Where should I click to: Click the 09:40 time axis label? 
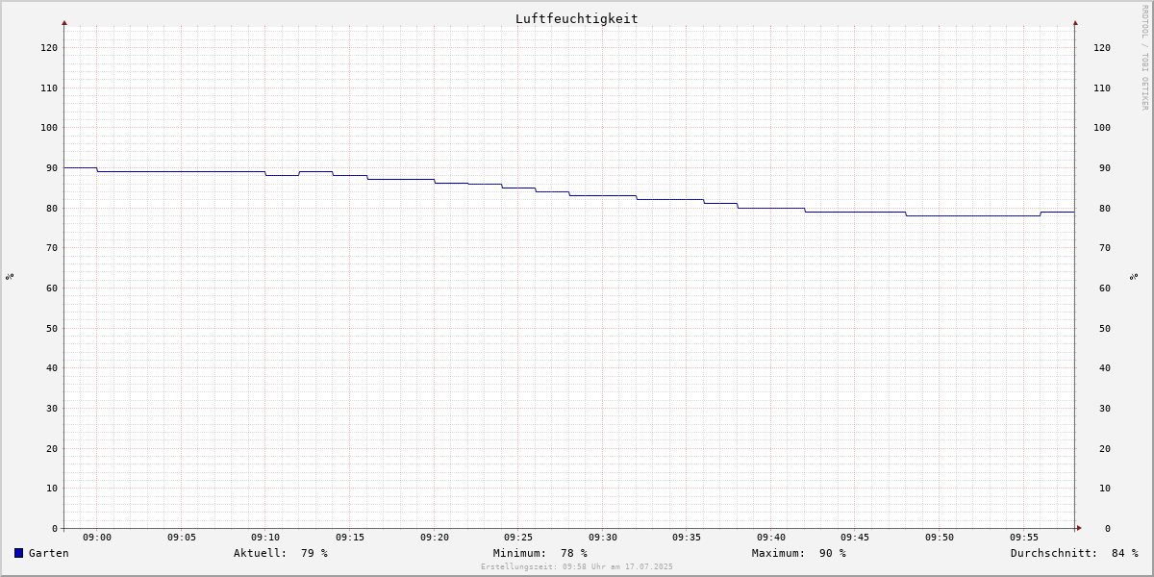[x=771, y=538]
